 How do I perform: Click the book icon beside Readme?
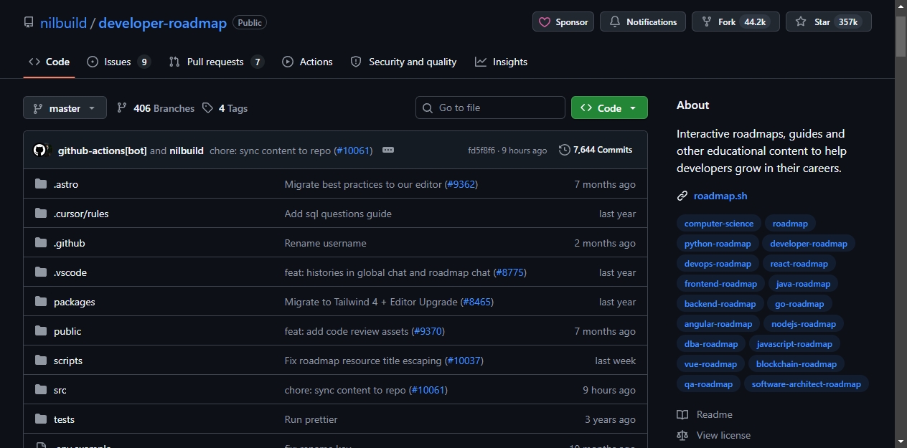point(682,414)
